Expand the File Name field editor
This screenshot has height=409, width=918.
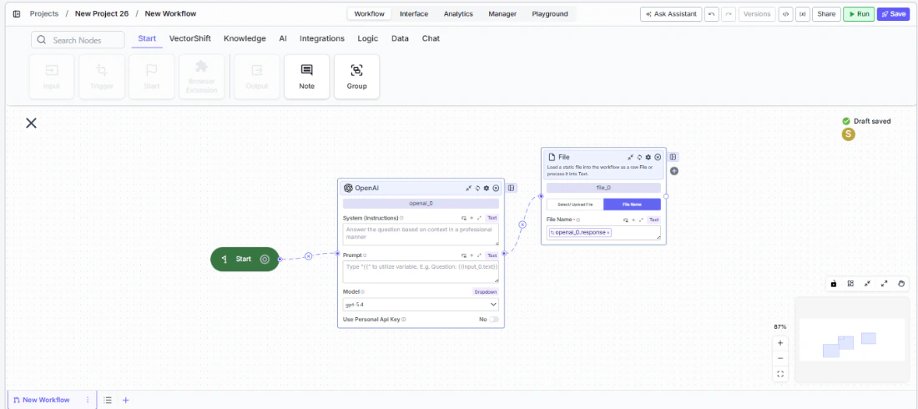[642, 220]
